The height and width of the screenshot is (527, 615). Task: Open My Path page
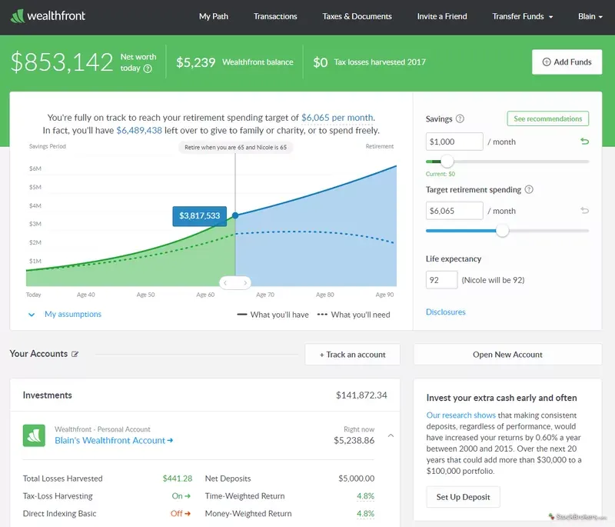click(214, 16)
